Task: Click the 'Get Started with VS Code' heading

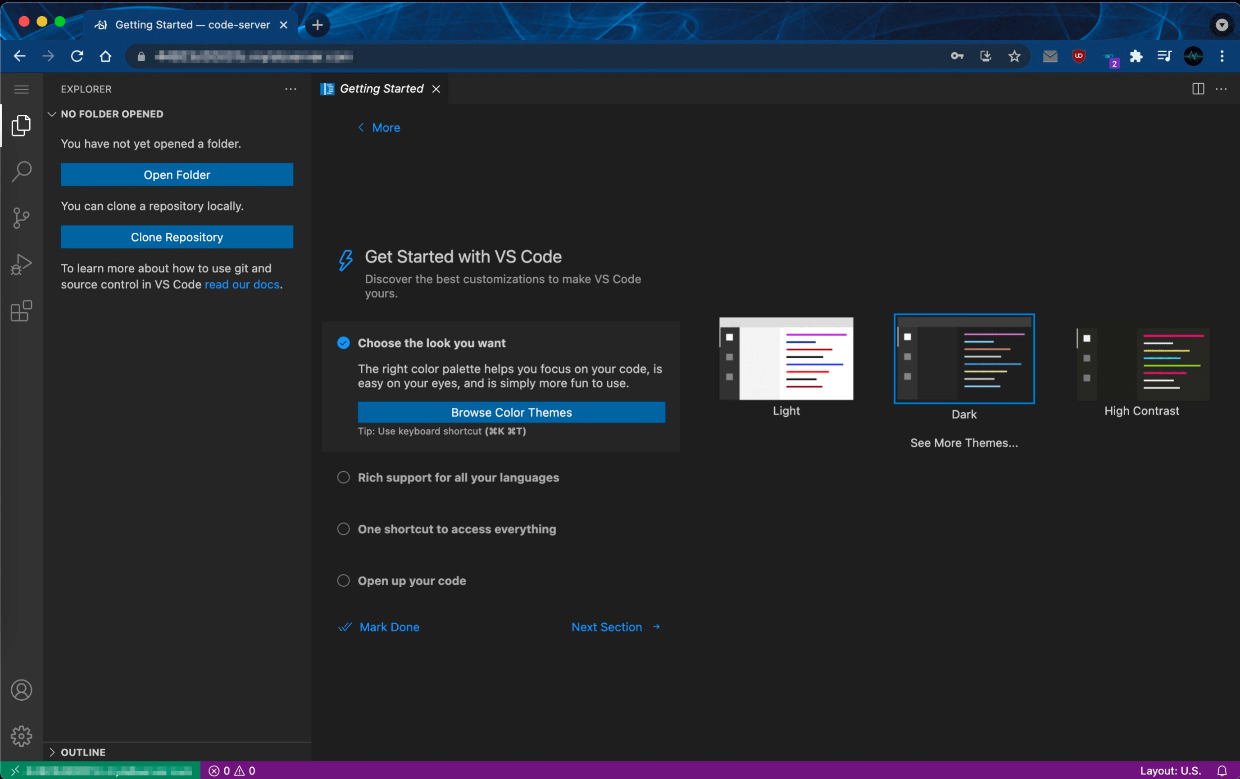Action: (x=463, y=256)
